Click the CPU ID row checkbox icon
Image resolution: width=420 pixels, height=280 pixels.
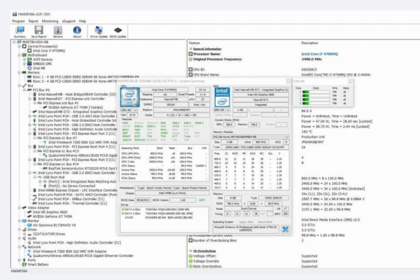click(x=190, y=69)
